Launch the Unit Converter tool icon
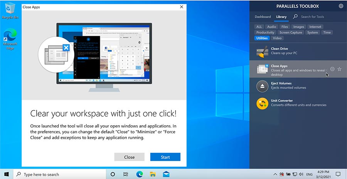Screen dimensions: 347x179 (263, 103)
